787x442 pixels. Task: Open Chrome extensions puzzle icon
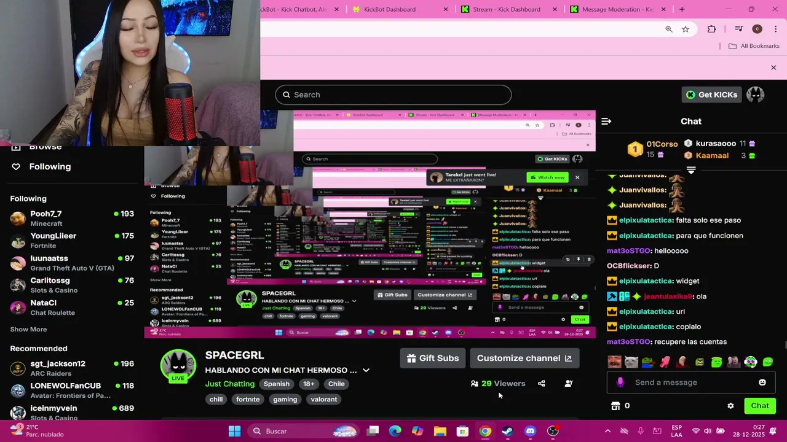711,29
